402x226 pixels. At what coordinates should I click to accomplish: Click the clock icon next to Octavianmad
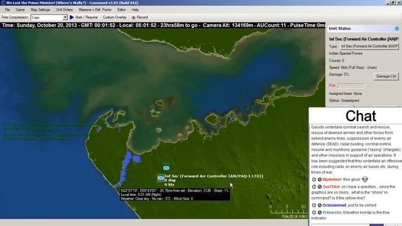[x=314, y=205]
